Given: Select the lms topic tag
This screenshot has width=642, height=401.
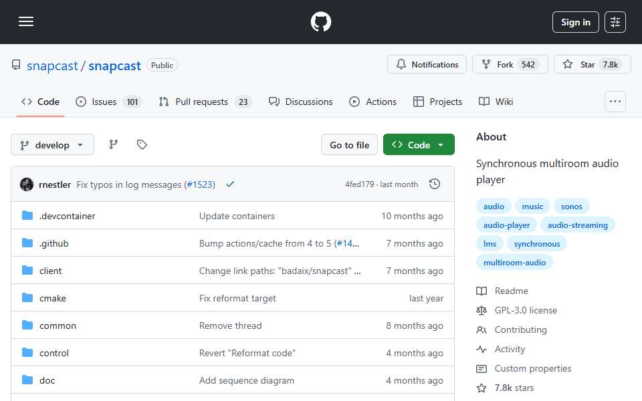Looking at the screenshot, I should point(490,244).
